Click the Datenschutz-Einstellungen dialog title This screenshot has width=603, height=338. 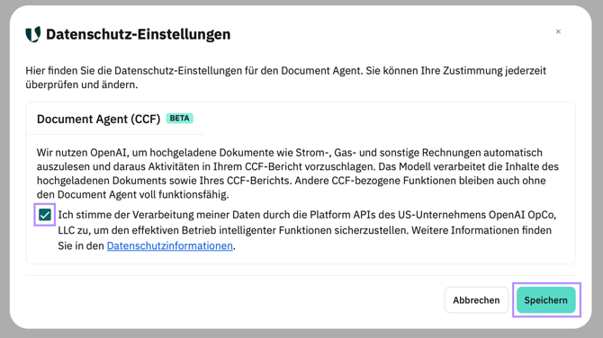click(138, 34)
